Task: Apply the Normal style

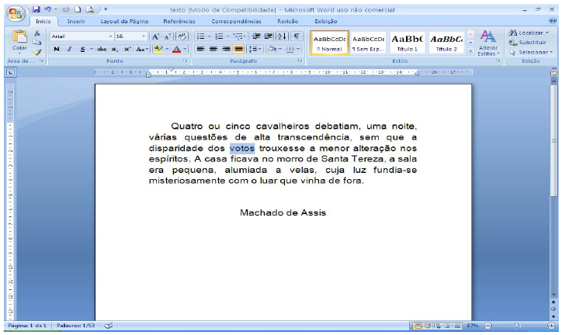Action: tap(329, 43)
